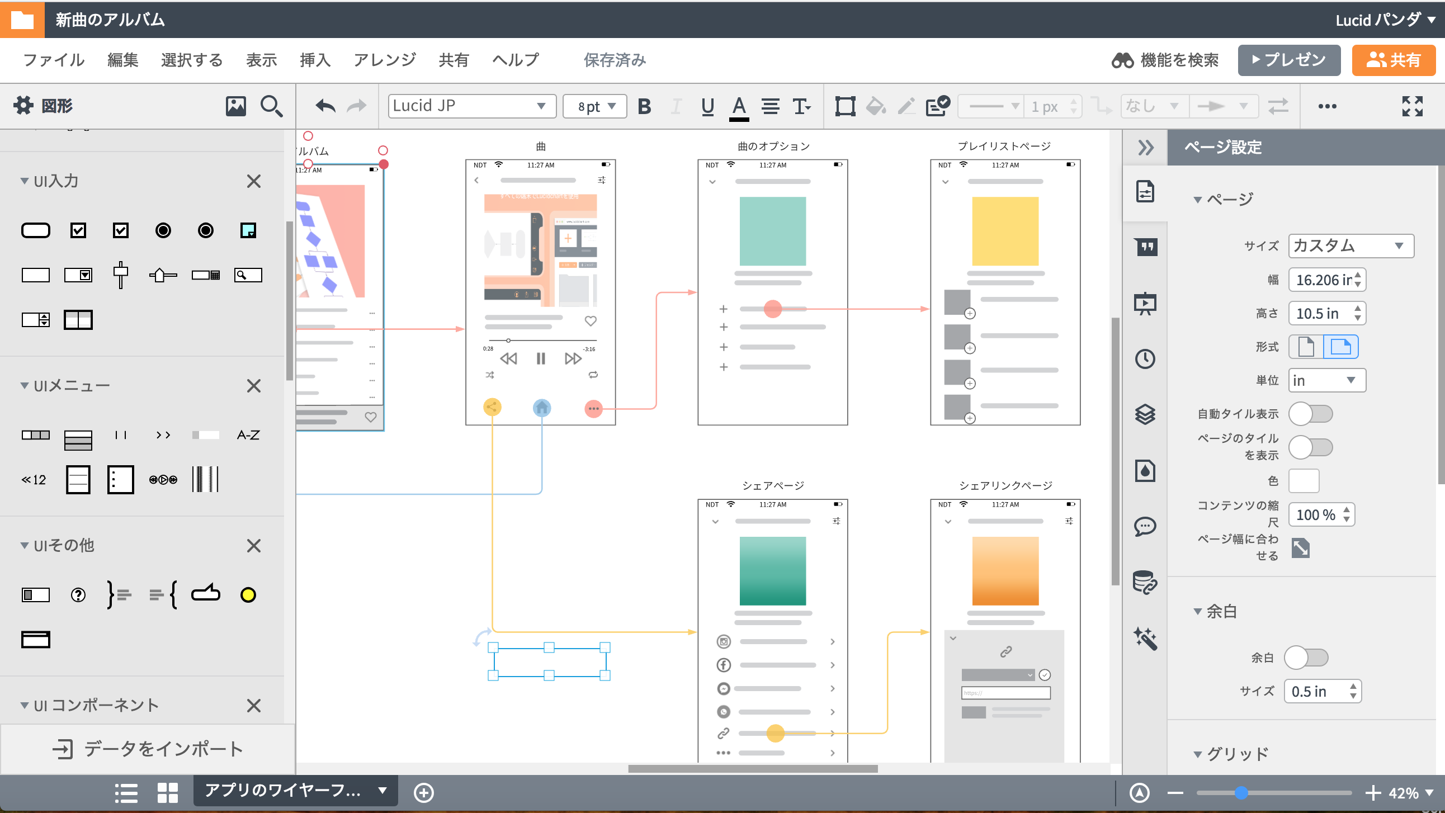Click the データをインポート button
Viewport: 1445px width, 813px height.
(148, 749)
